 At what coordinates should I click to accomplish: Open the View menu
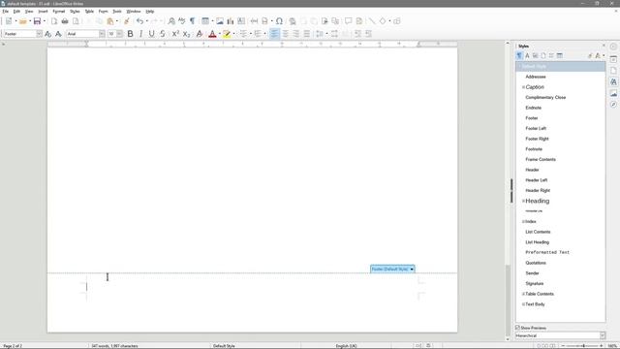click(x=29, y=12)
